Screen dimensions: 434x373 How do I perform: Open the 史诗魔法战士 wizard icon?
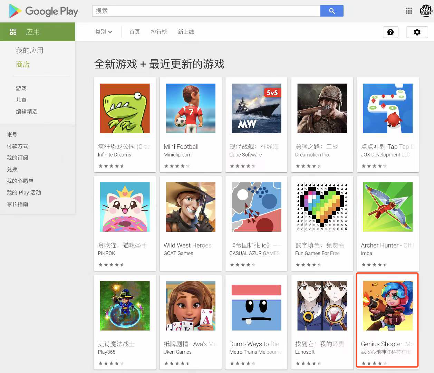[x=125, y=306]
